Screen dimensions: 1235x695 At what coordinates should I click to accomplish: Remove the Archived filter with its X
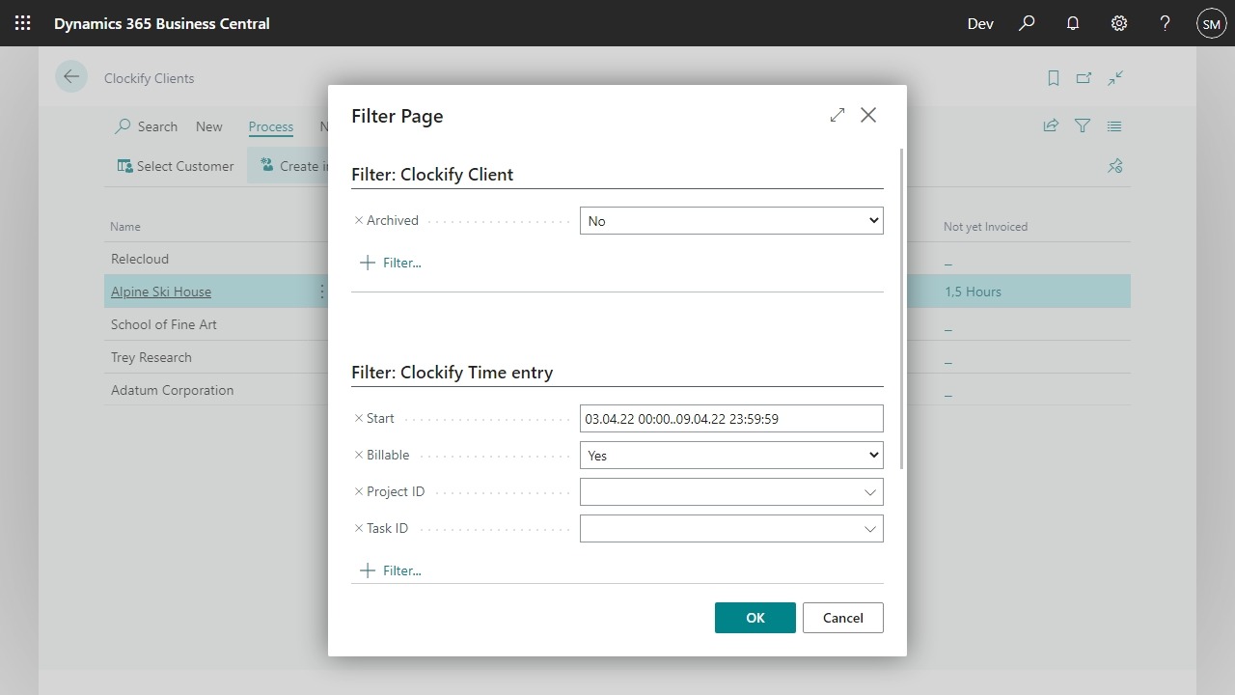click(x=359, y=221)
